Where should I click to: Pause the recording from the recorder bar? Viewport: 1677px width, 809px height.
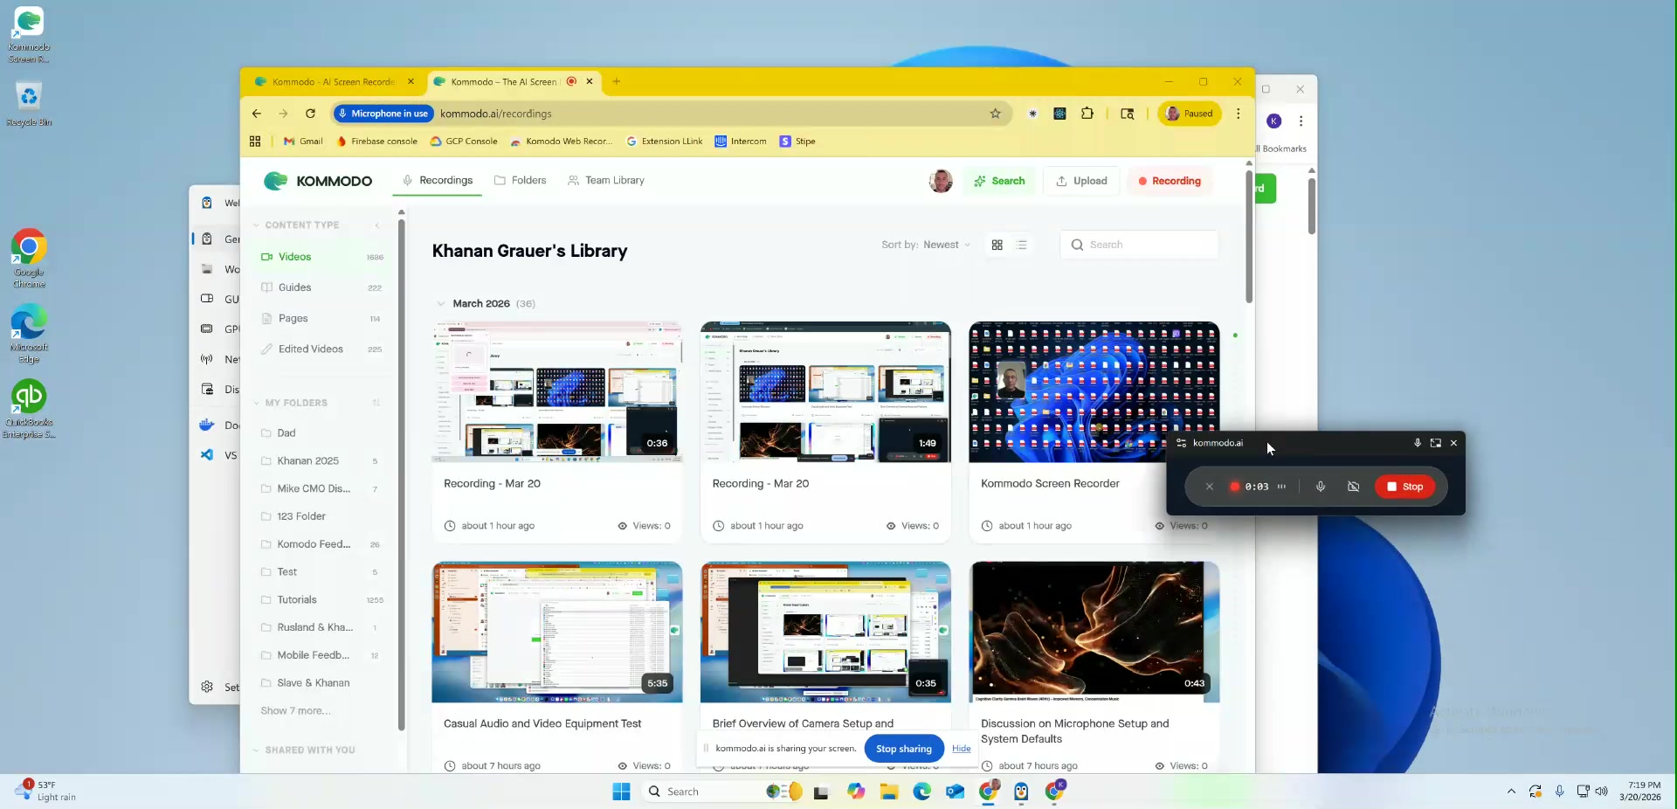point(1281,487)
